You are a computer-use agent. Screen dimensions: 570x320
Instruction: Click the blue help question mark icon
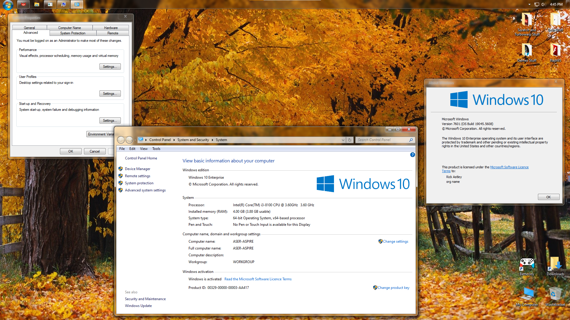point(412,155)
